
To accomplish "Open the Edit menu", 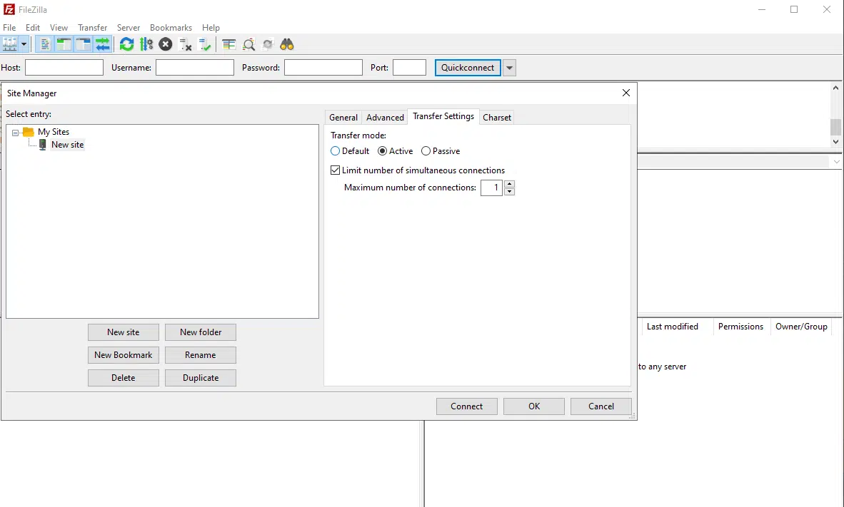I will pos(32,27).
